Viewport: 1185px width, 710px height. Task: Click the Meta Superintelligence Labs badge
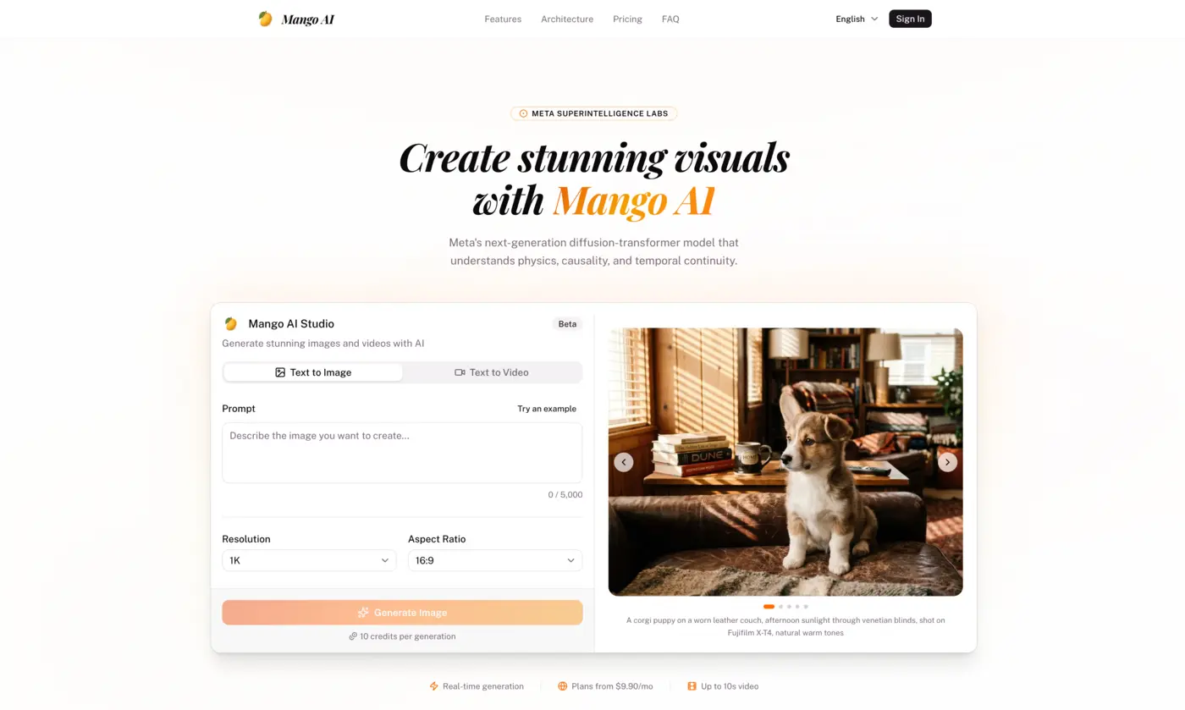[593, 113]
